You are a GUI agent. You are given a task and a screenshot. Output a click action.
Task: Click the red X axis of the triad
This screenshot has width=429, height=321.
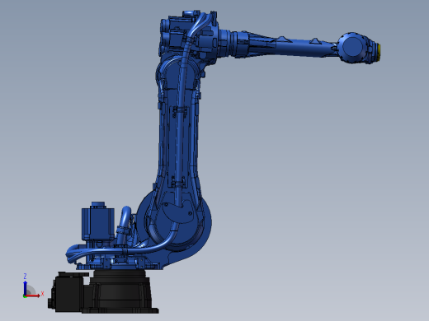(x=33, y=295)
